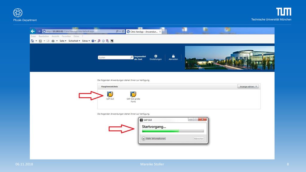Launch the SAP GUI application icon

coord(110,94)
